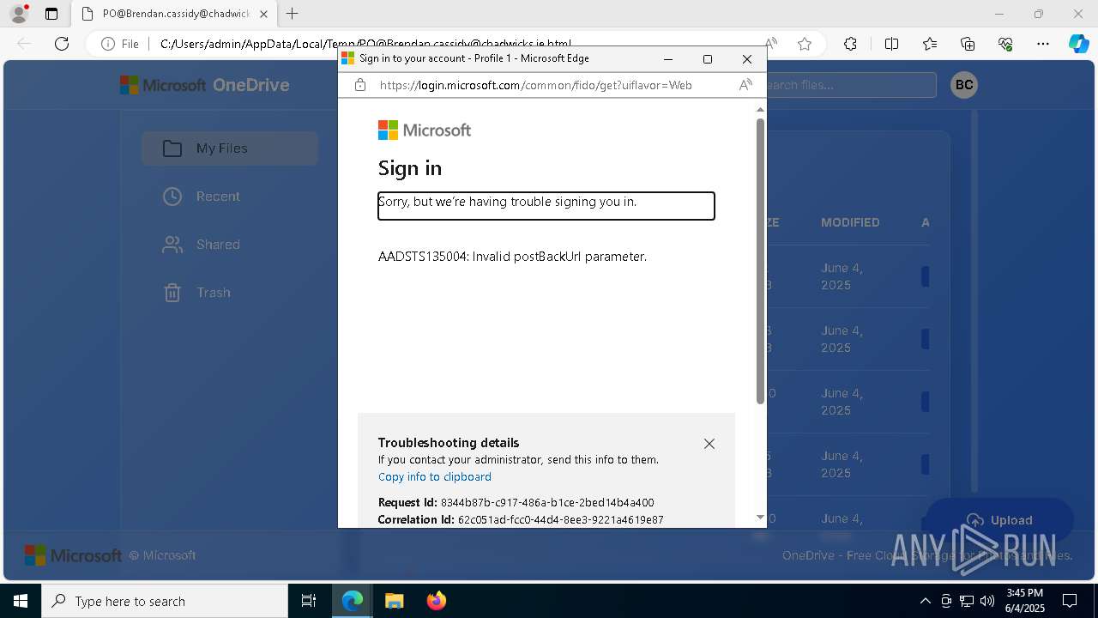1098x618 pixels.
Task: Select My Files in OneDrive sidebar
Action: click(x=230, y=148)
